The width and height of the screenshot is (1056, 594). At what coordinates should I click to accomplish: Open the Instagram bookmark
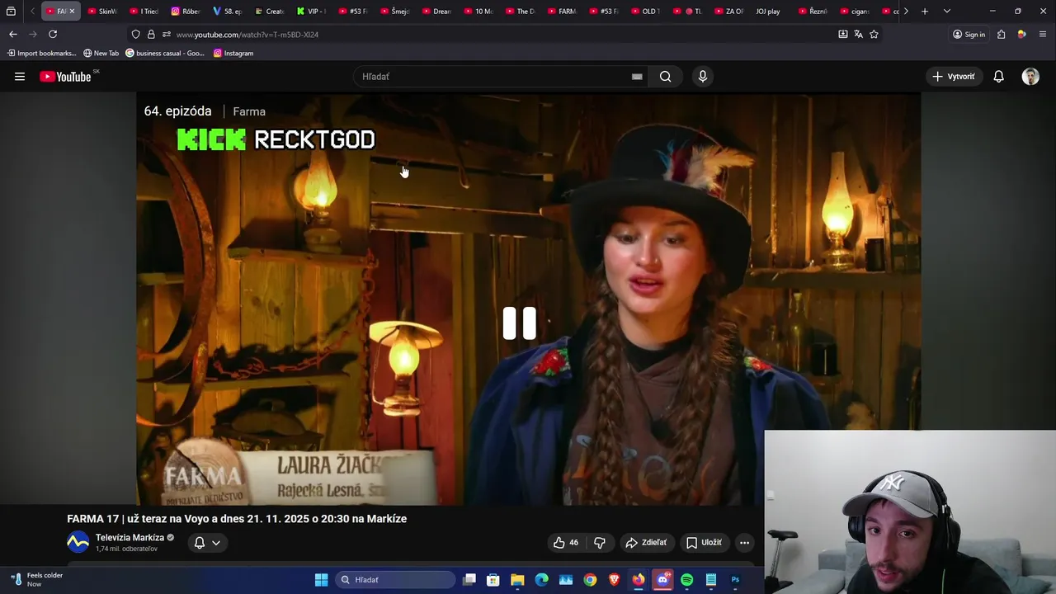[233, 53]
